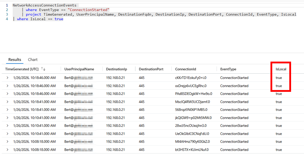This screenshot has height=159, width=304.
Task: Click the DestinationIp column header
Action: coord(116,69)
